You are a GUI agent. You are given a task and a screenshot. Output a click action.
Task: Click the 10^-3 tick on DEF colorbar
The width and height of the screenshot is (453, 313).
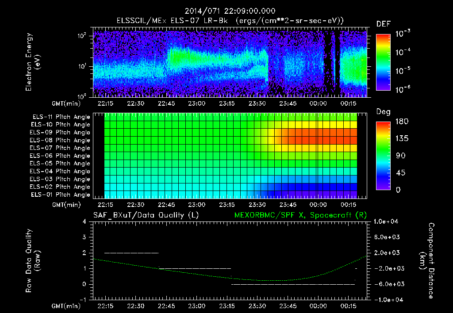(x=403, y=34)
